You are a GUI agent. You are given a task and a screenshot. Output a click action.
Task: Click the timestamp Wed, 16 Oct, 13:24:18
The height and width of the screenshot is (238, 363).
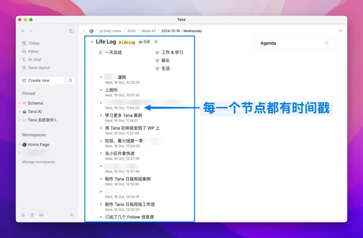(x=122, y=197)
